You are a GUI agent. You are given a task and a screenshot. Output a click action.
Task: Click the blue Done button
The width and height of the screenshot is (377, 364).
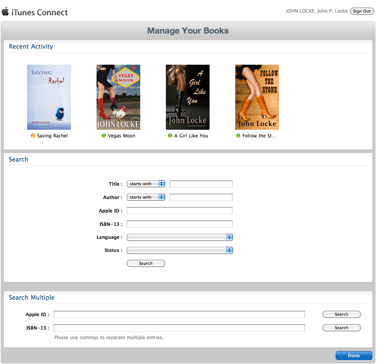click(354, 356)
